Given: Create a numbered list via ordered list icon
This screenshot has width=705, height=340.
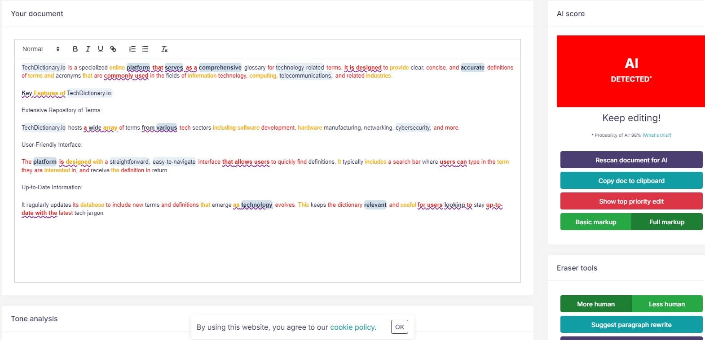Looking at the screenshot, I should point(132,49).
